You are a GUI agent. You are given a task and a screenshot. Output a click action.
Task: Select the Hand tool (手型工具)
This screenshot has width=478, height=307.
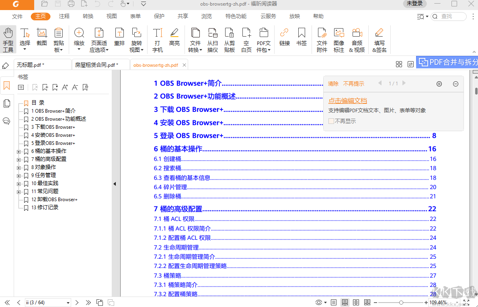point(8,39)
